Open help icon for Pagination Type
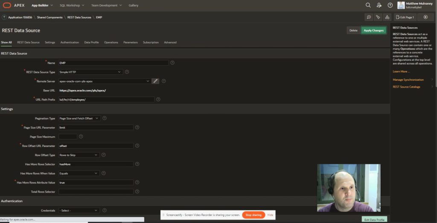Image resolution: width=437 pixels, height=223 pixels. pos(105,118)
